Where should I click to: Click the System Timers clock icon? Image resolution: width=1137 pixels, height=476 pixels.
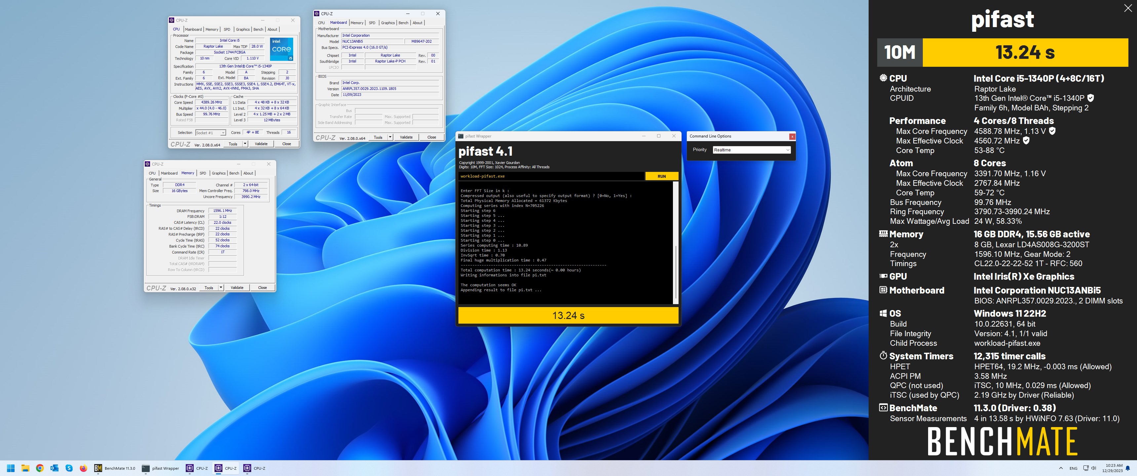coord(883,355)
